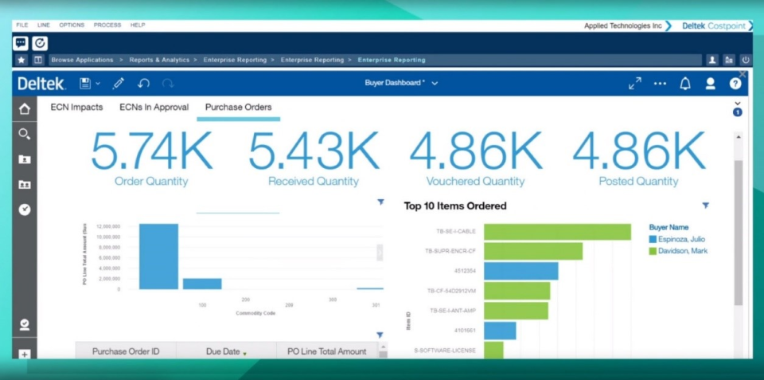Click the user profile icon in breadcrumb bar
This screenshot has width=764, height=380.
[712, 60]
